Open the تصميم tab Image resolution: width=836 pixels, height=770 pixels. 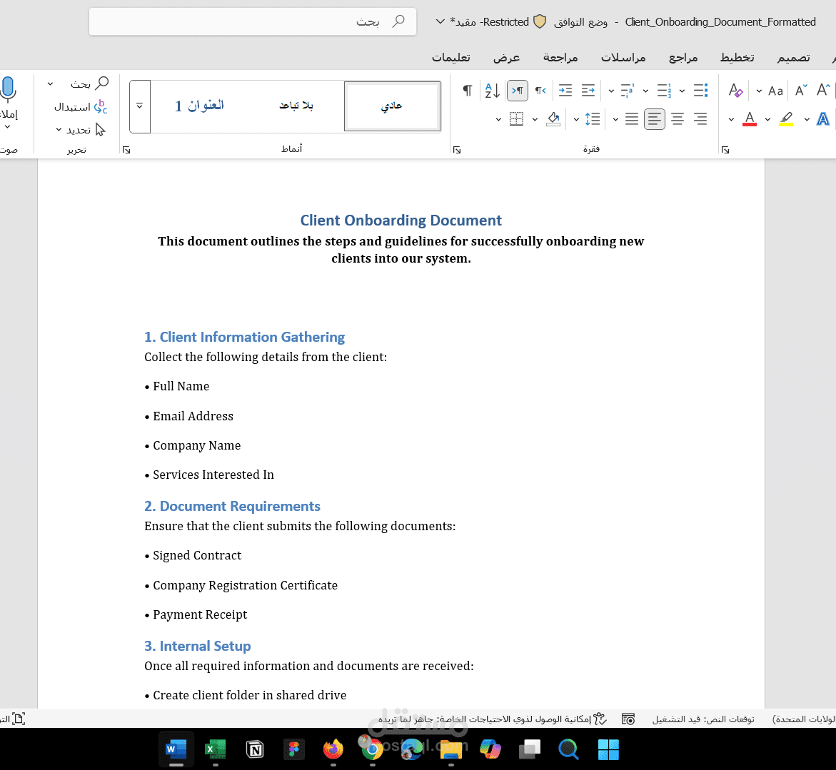[793, 58]
